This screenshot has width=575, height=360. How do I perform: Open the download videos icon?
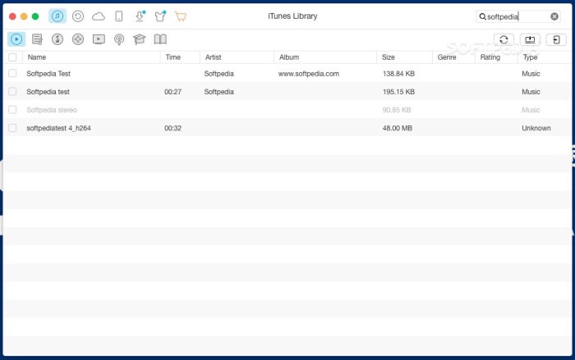140,16
